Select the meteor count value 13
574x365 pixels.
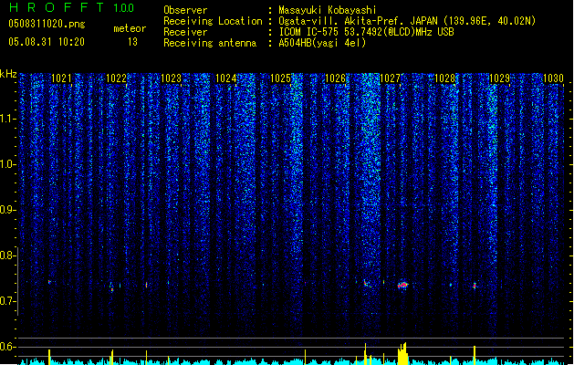click(x=132, y=42)
